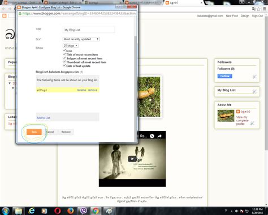The width and height of the screenshot is (268, 215).
Task: Open Opera from the taskbar
Action: tap(58, 211)
